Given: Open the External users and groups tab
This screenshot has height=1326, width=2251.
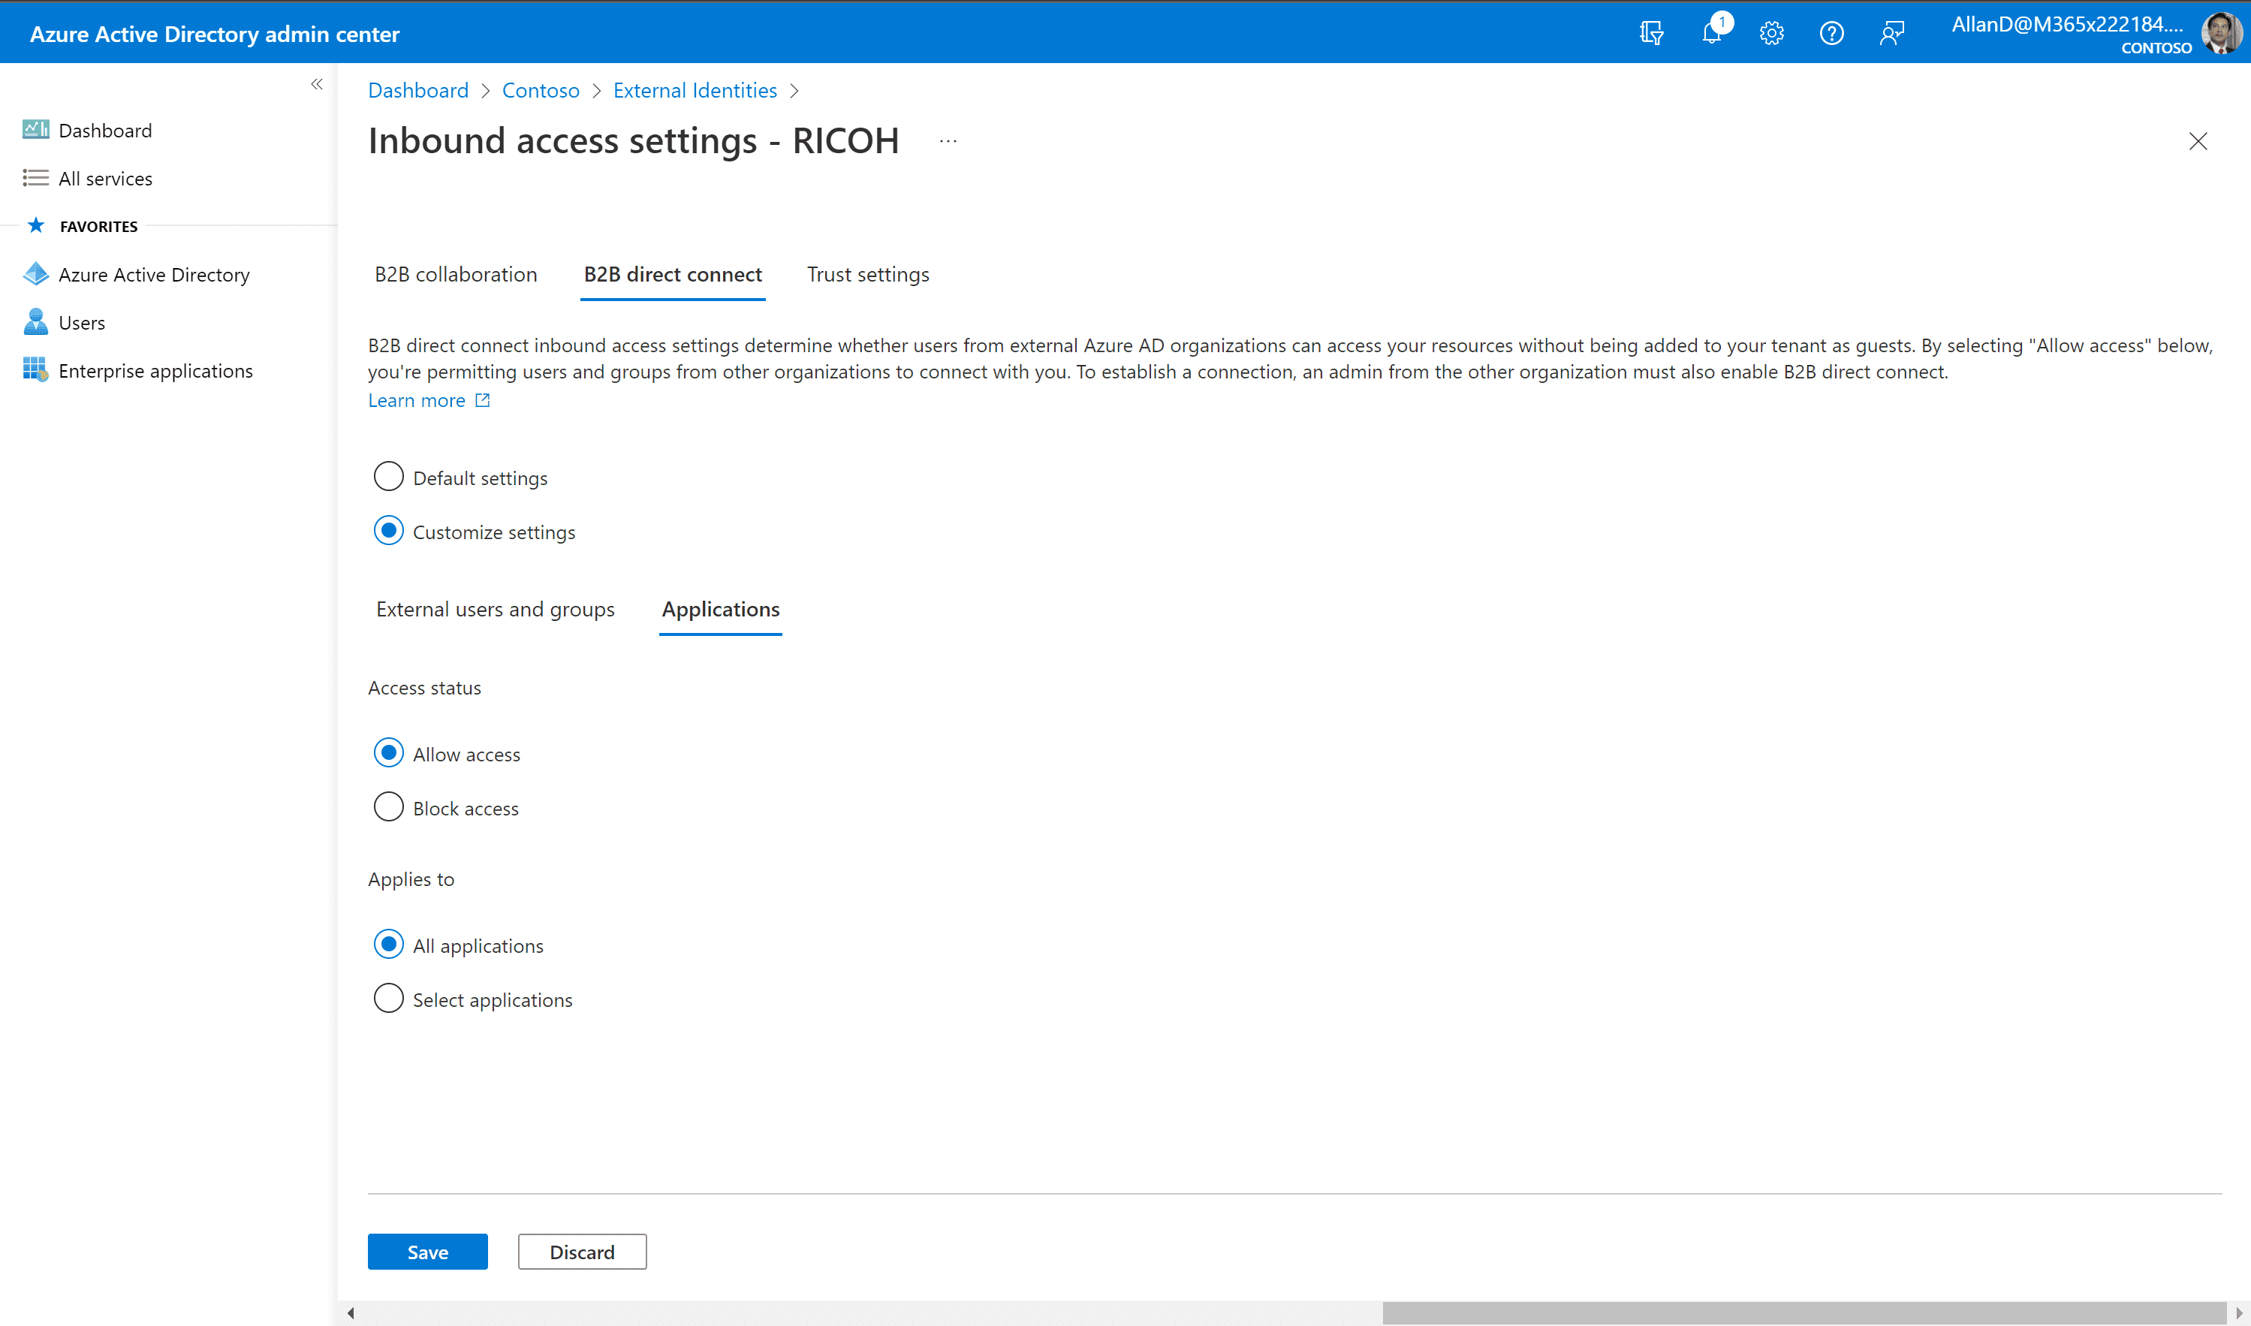Looking at the screenshot, I should point(495,610).
